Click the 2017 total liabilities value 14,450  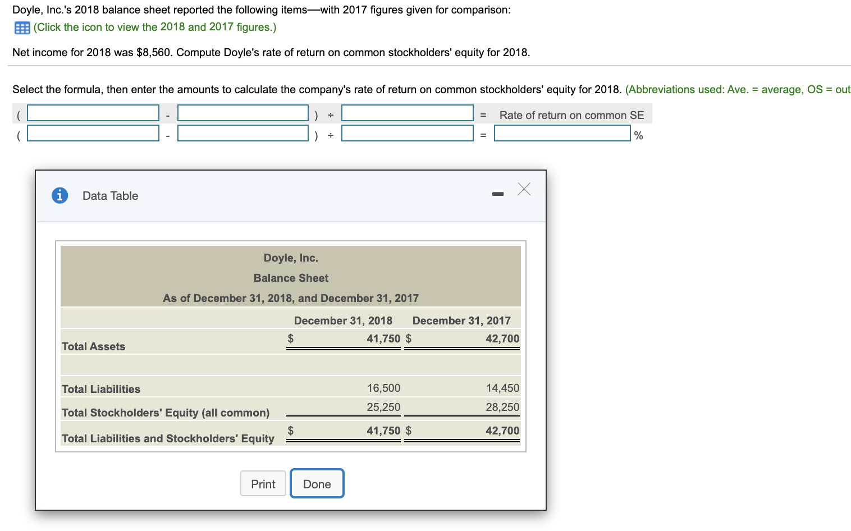(x=503, y=388)
